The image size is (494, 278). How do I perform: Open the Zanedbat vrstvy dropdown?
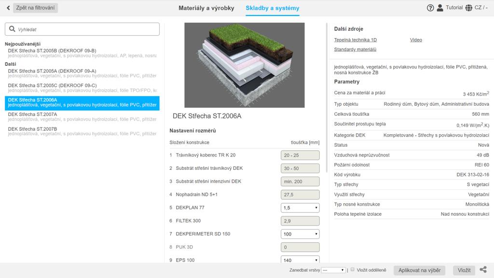pos(333,270)
